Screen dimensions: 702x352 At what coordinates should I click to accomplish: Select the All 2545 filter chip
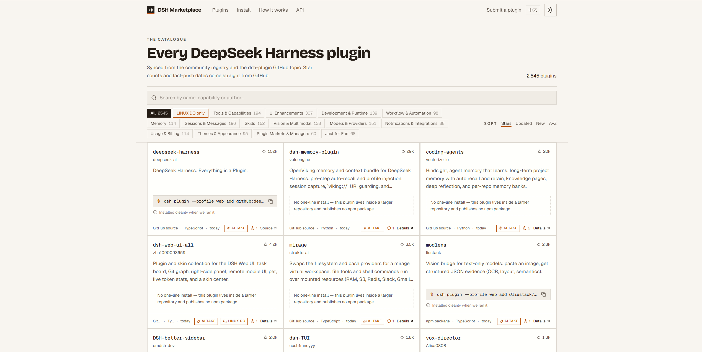(x=159, y=113)
